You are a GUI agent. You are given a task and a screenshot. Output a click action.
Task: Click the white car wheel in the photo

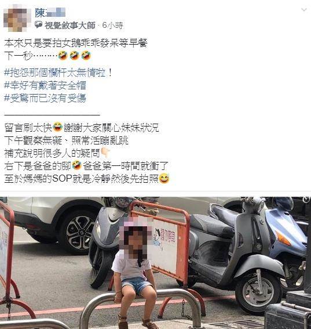pyautogui.click(x=78, y=232)
